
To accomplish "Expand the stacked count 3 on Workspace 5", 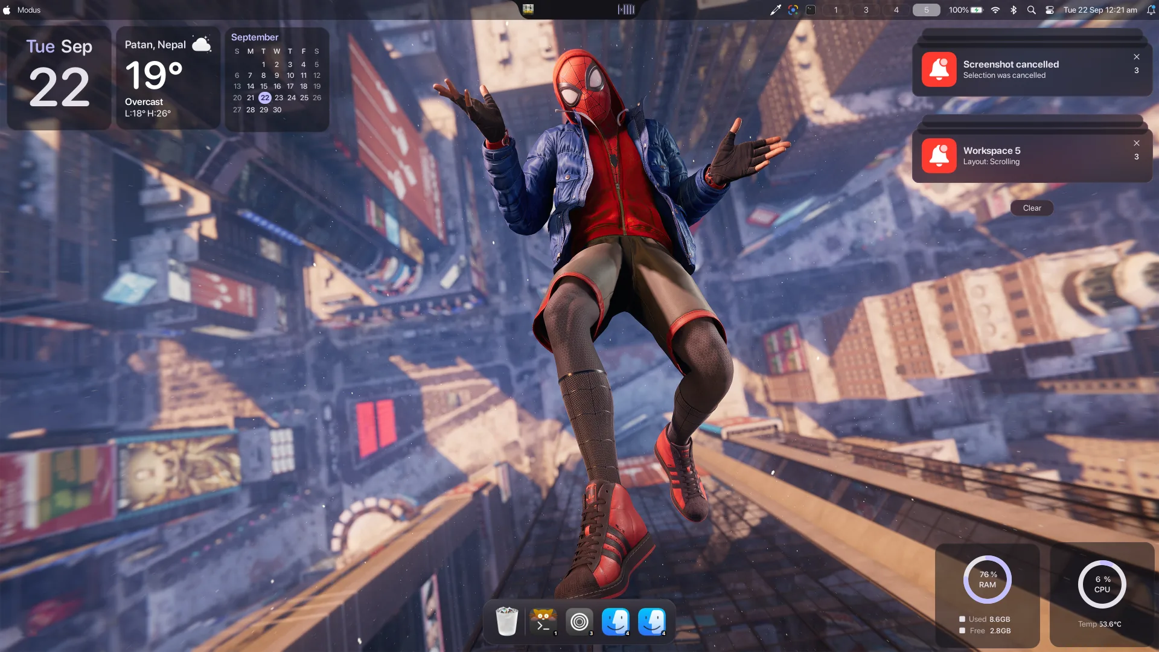I will point(1137,157).
